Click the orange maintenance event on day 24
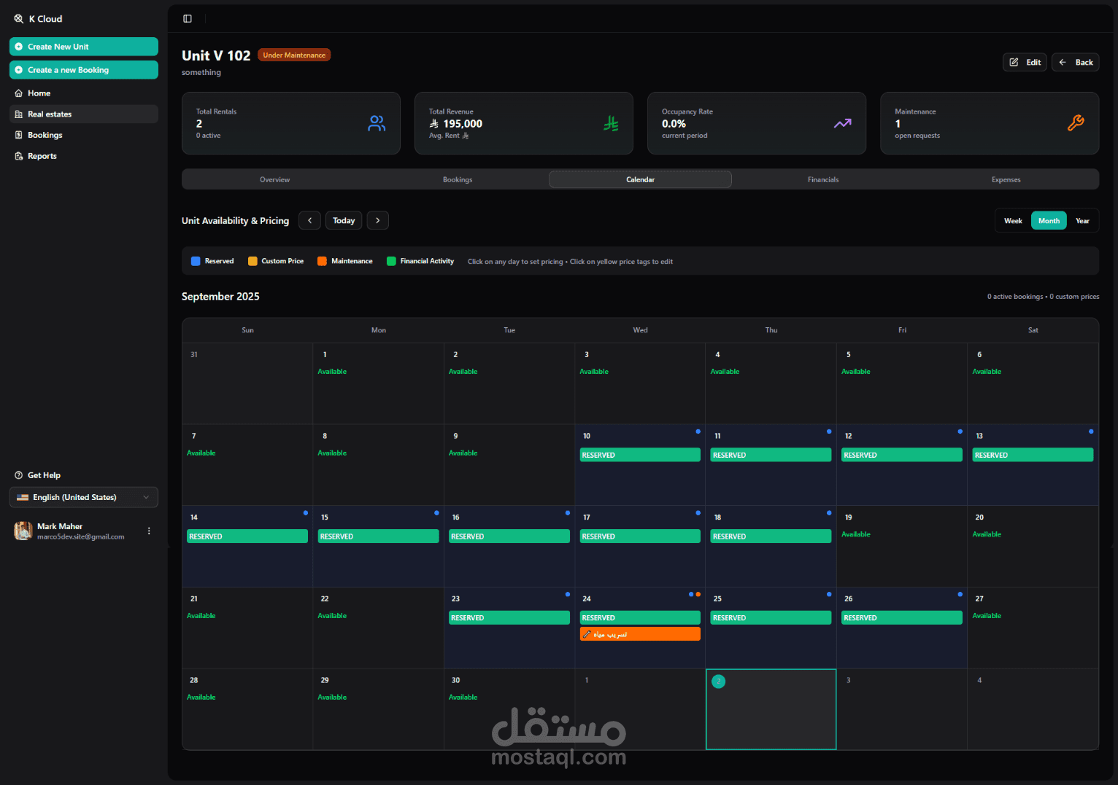The height and width of the screenshot is (785, 1118). pos(640,634)
